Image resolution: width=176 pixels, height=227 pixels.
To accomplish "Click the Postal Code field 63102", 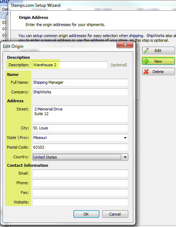I will coord(80,147).
